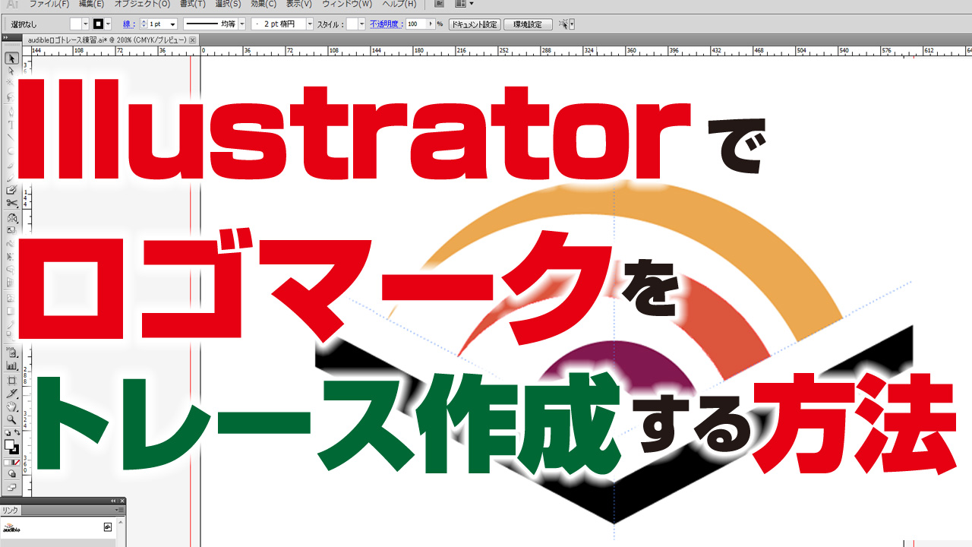Select the Hand tool
The image size is (972, 547).
click(x=11, y=406)
